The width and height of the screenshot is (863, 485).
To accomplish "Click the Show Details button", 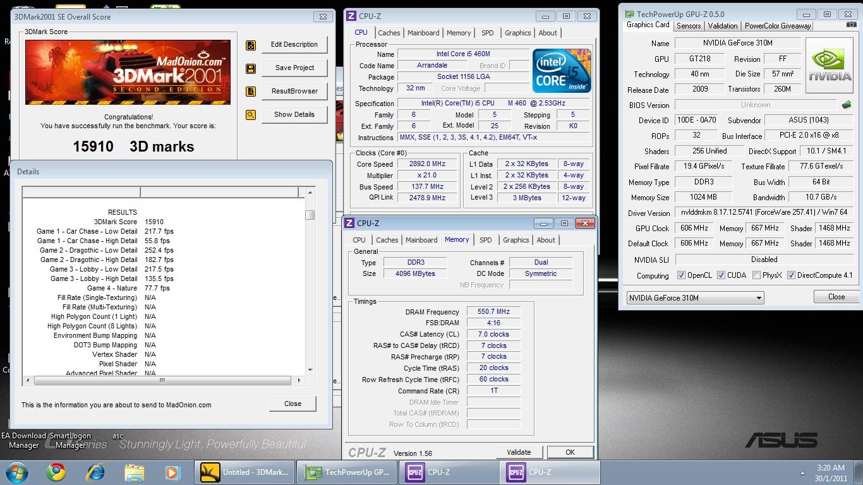I will click(294, 115).
